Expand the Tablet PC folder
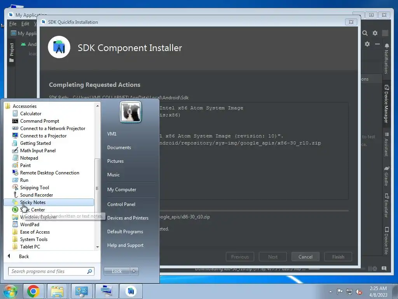 [30, 246]
